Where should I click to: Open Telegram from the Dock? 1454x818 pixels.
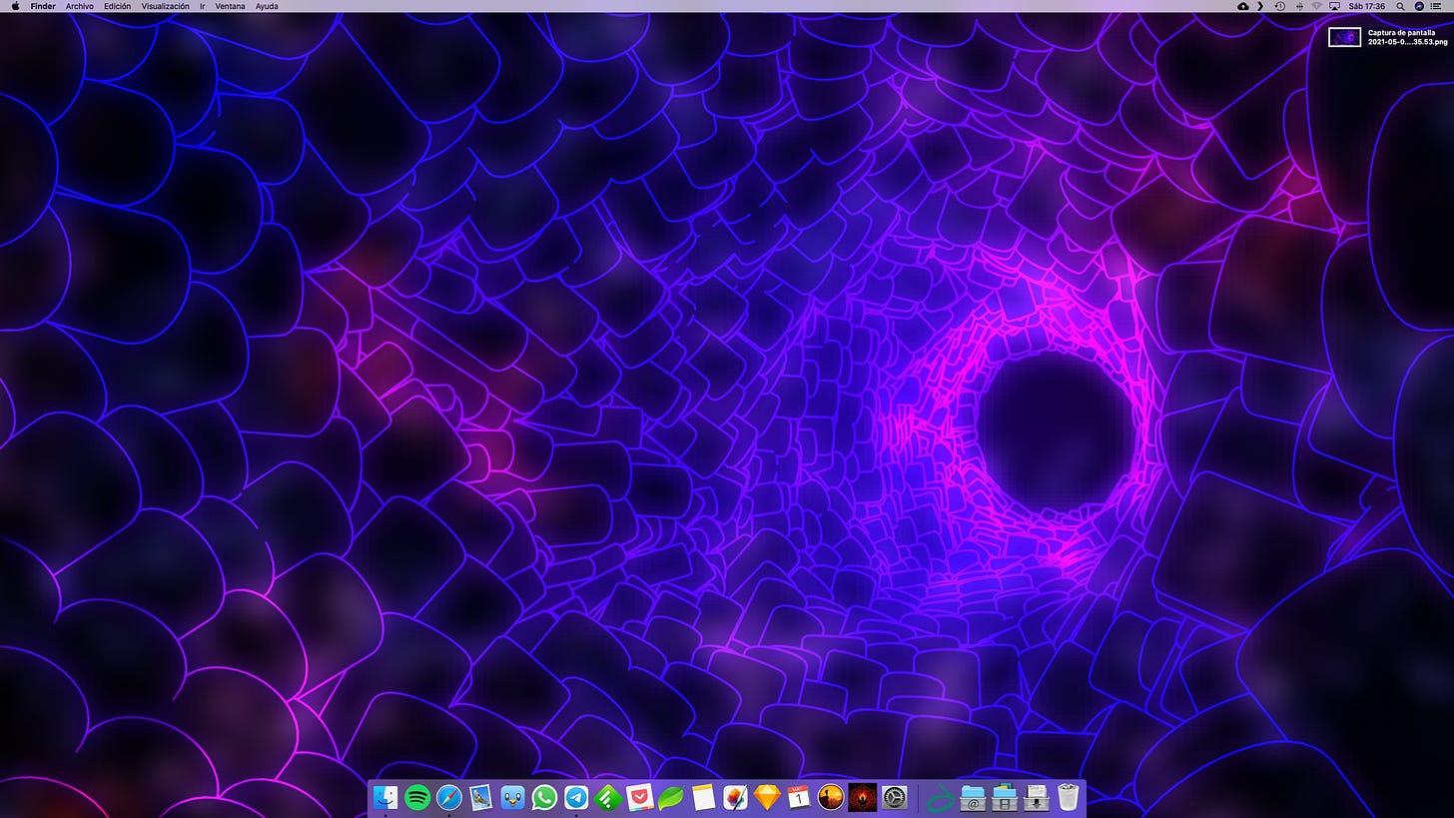[x=576, y=797]
